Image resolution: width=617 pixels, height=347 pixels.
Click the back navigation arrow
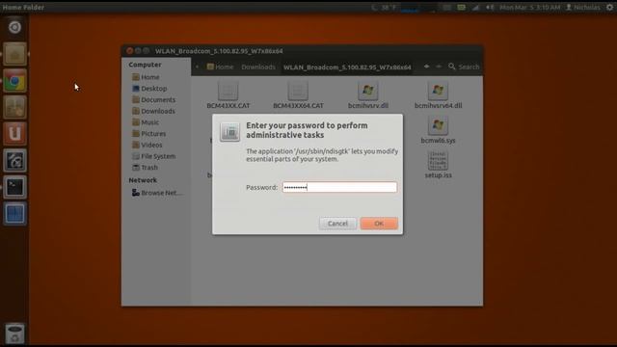pyautogui.click(x=426, y=67)
